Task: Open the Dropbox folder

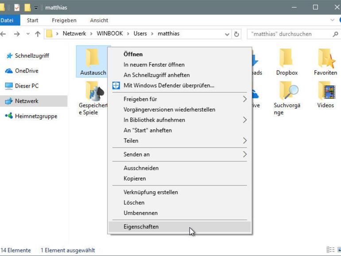Action: pyautogui.click(x=287, y=62)
